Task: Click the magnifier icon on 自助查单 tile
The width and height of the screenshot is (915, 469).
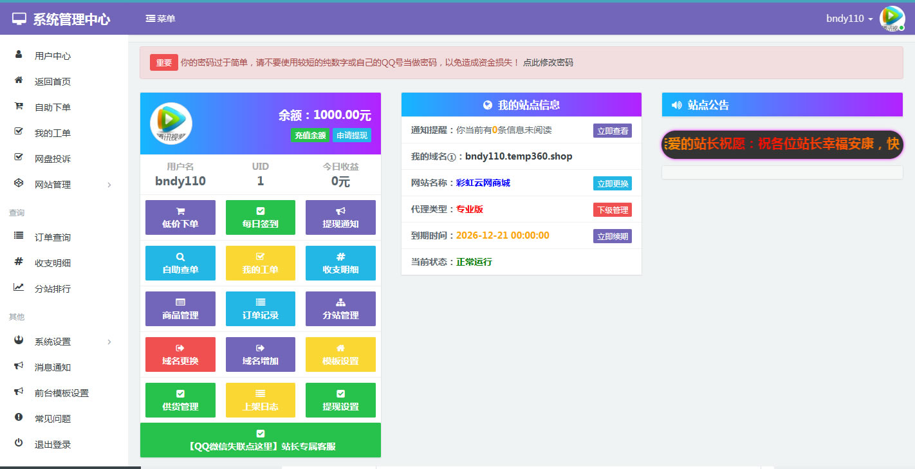Action: click(180, 257)
